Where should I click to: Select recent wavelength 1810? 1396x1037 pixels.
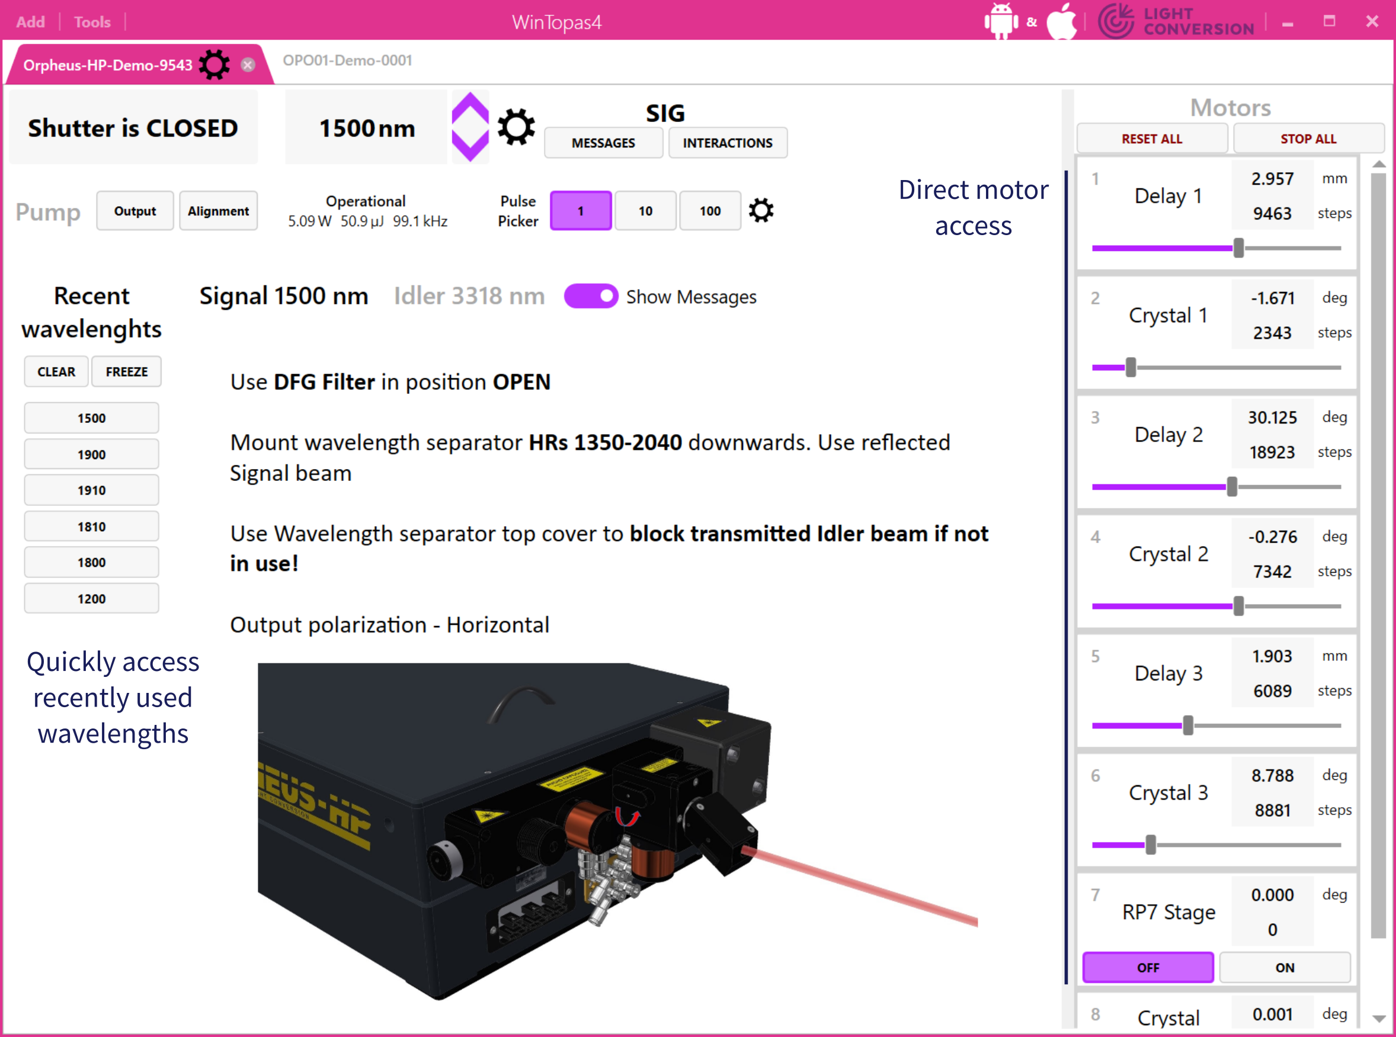92,526
